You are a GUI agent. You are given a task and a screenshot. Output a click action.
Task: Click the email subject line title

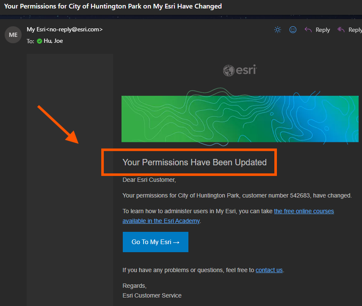point(113,6)
